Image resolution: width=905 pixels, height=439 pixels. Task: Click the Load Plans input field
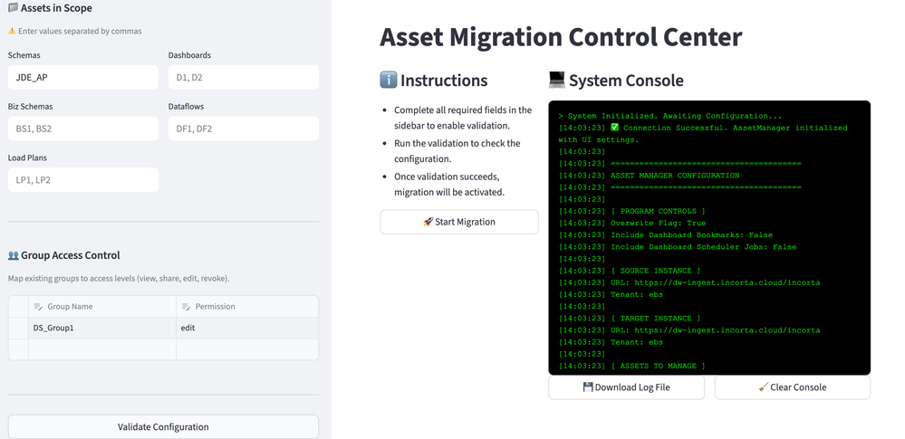point(83,180)
